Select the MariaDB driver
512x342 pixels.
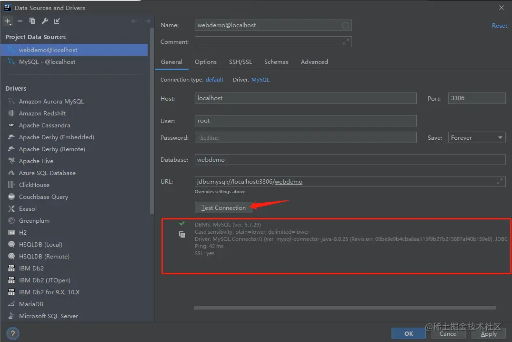tap(30, 304)
